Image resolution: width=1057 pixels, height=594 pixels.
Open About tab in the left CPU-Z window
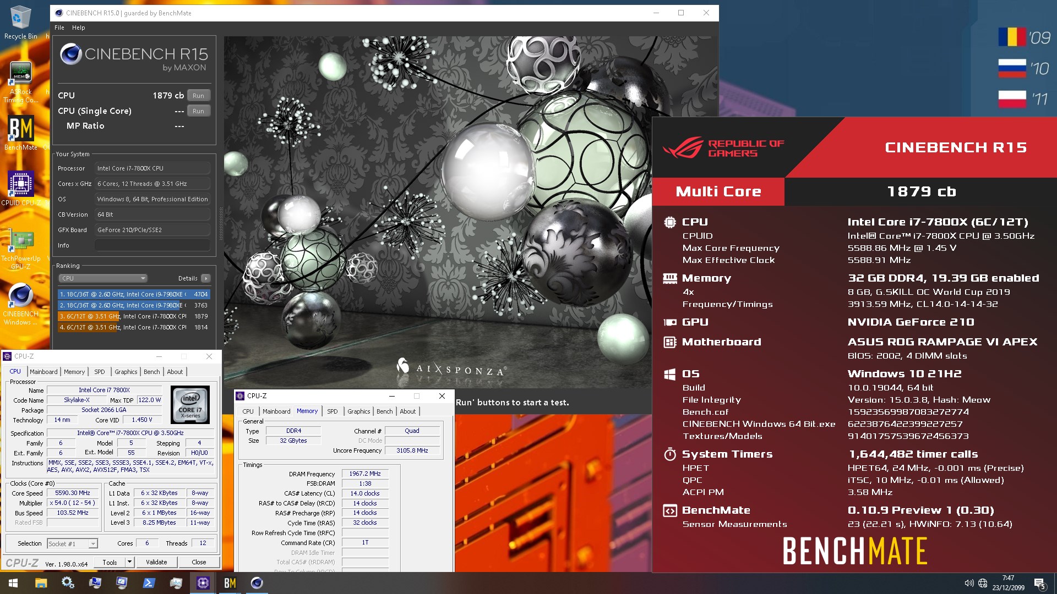(175, 372)
